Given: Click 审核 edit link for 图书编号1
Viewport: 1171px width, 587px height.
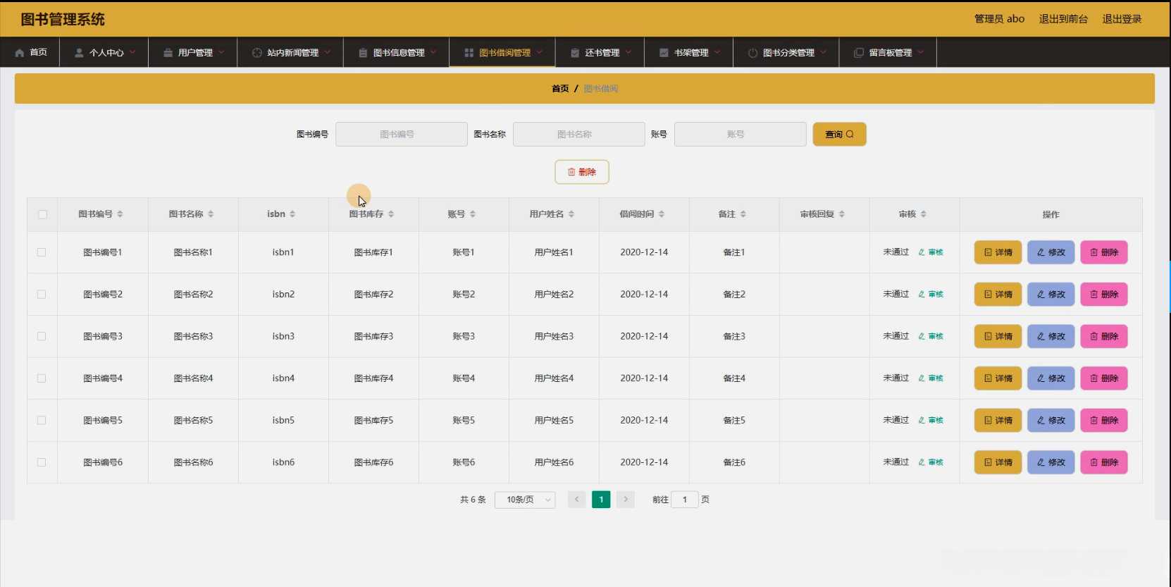Looking at the screenshot, I should click(x=931, y=252).
